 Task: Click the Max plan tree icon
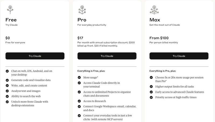point(154,10)
